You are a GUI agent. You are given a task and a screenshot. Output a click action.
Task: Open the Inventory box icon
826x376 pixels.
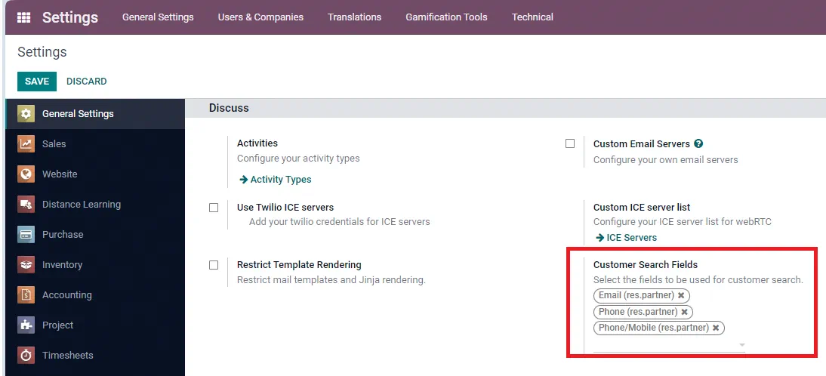26,264
